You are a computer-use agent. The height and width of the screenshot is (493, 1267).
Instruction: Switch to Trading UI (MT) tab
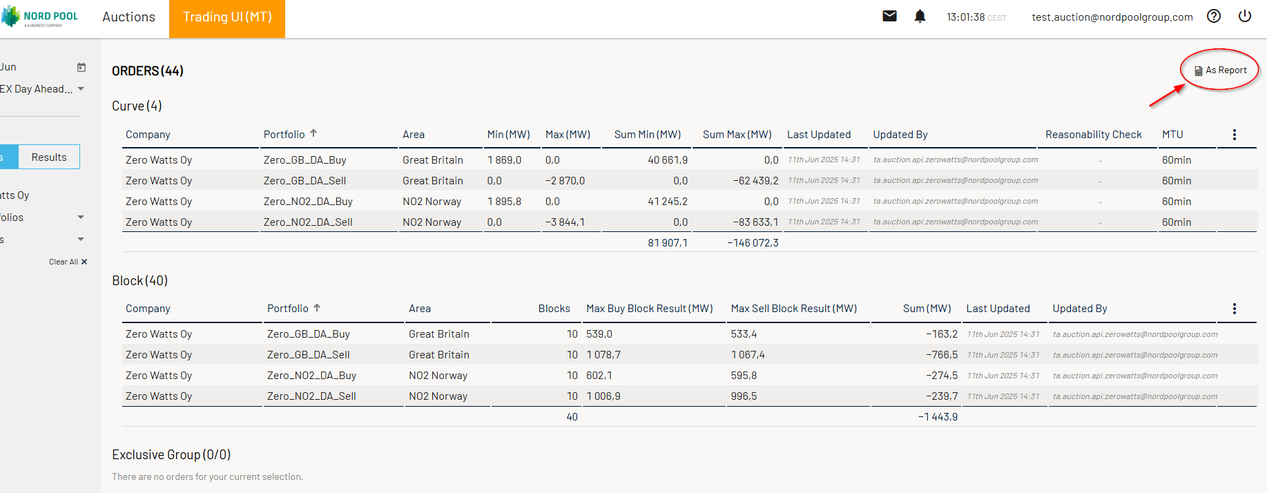[x=227, y=17]
